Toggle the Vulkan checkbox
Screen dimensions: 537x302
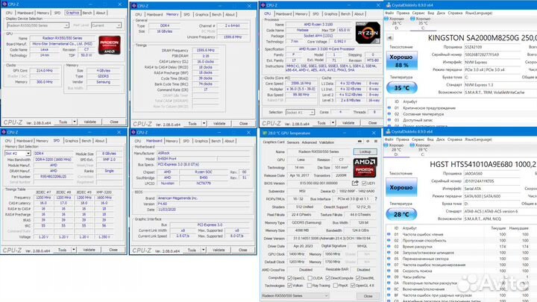(x=289, y=285)
